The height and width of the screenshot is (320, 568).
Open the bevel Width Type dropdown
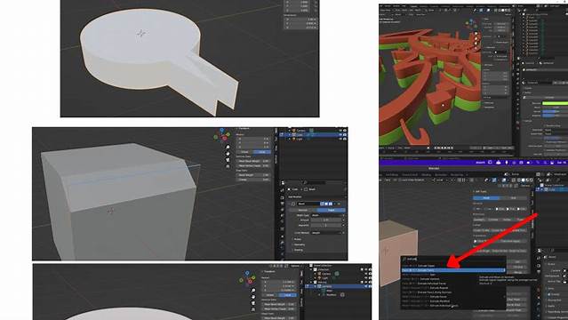327,215
